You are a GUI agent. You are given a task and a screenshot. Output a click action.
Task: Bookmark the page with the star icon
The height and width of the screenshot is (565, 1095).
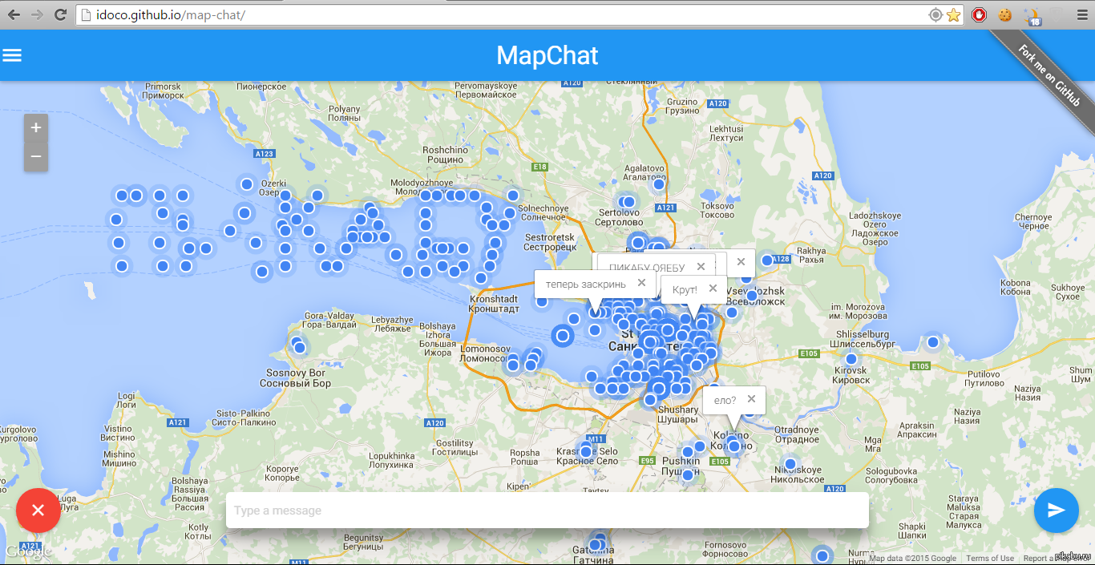pyautogui.click(x=953, y=14)
